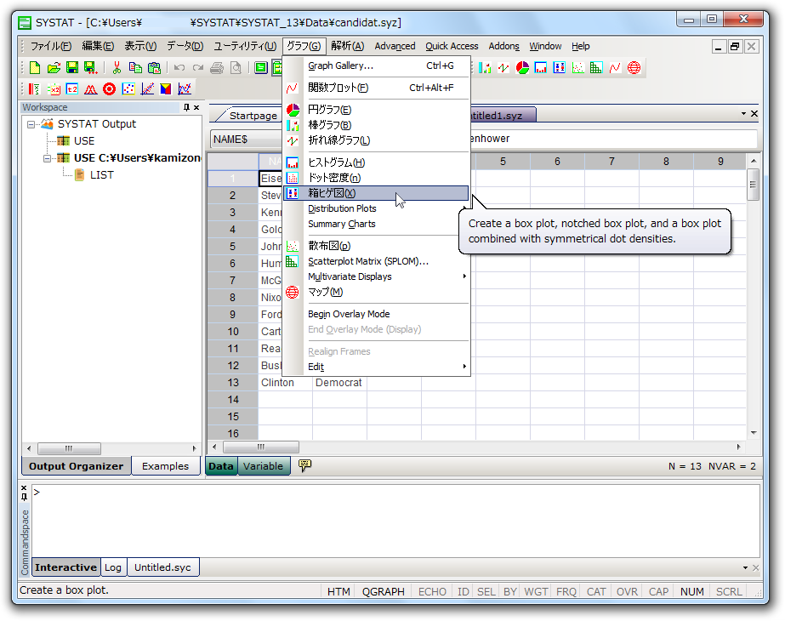Collapse the USE C:\Users node expander
Screen dimensions: 785x621
(x=47, y=158)
